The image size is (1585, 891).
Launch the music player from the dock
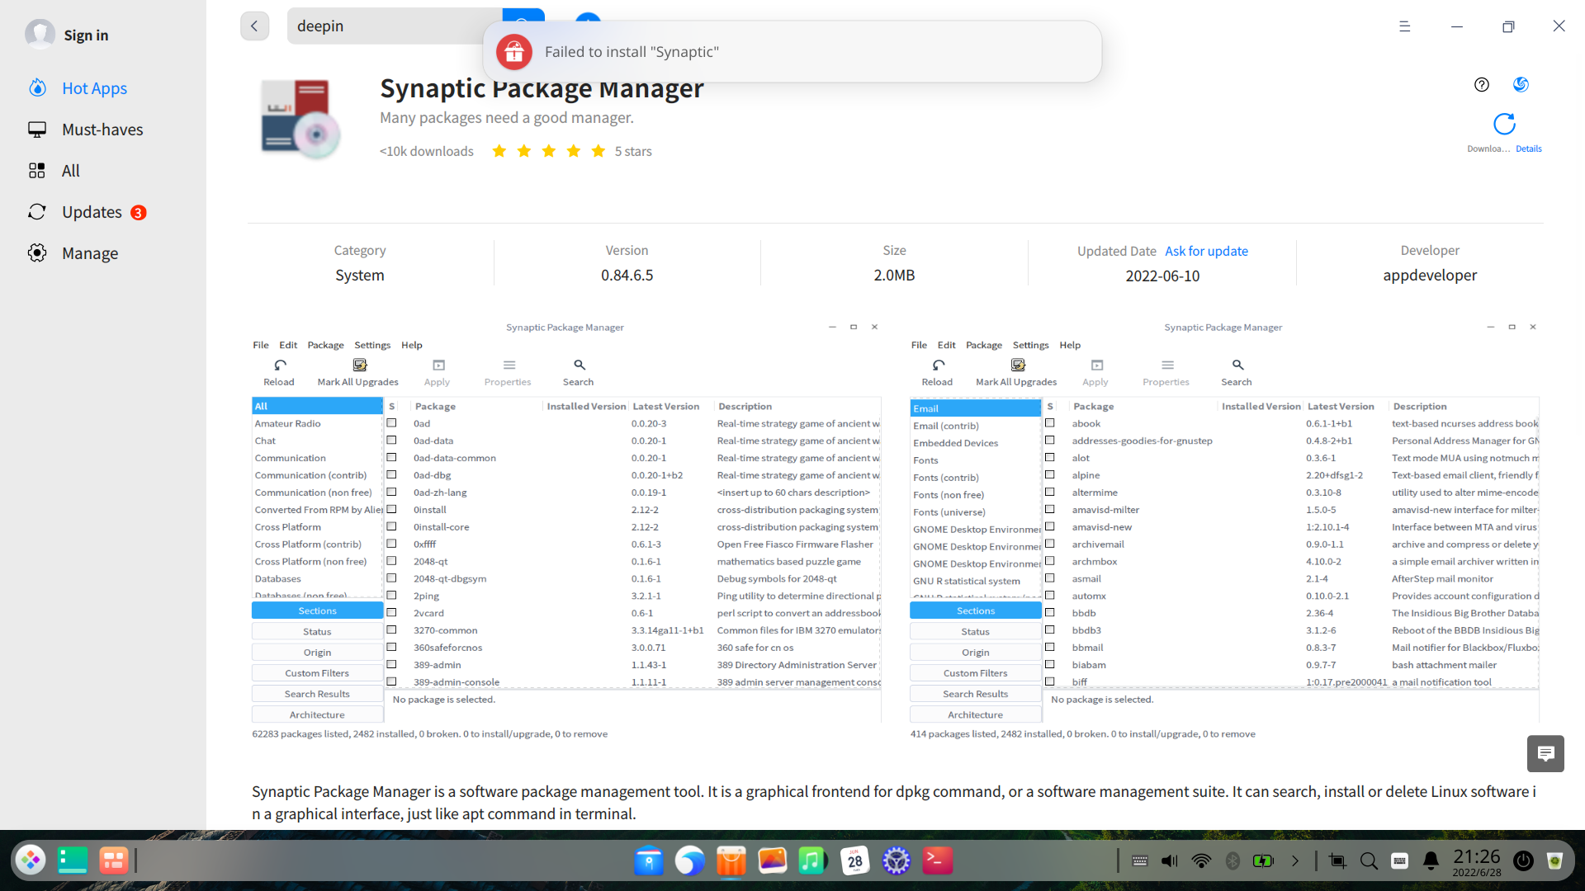[813, 860]
